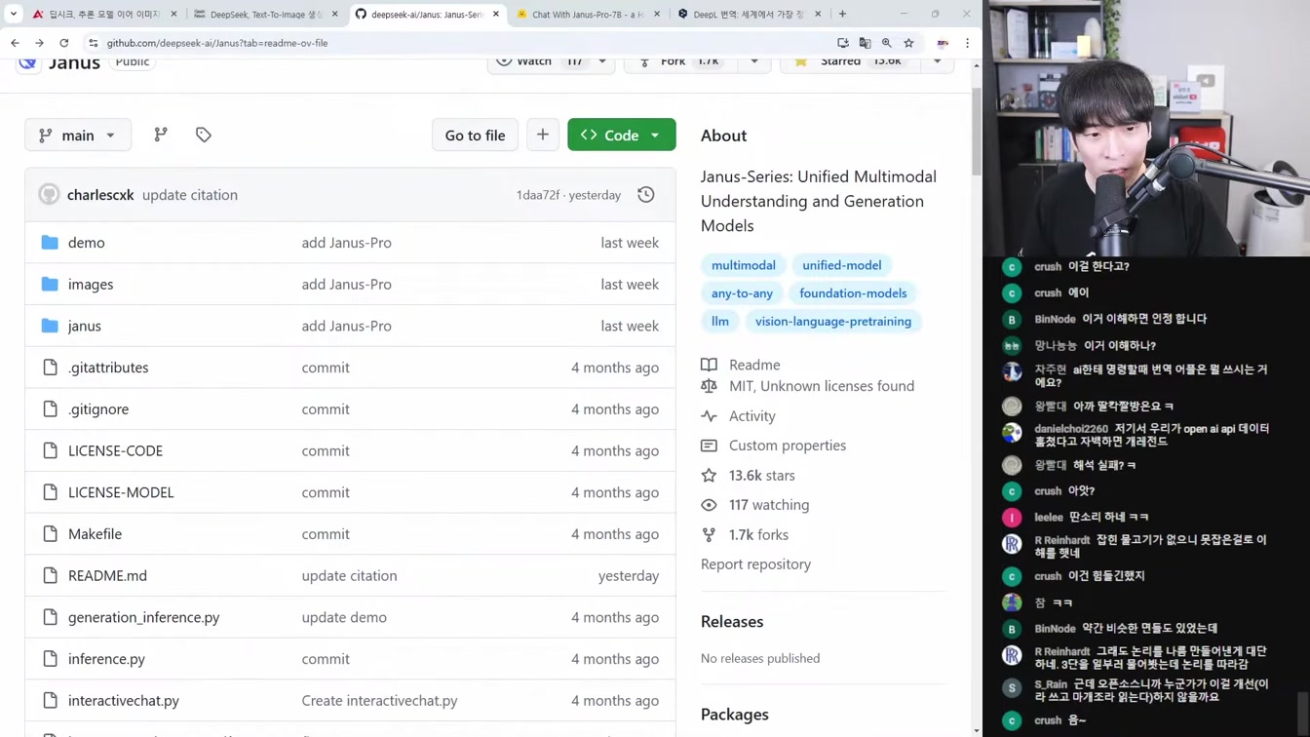Click Report repository link
This screenshot has width=1310, height=737.
coord(755,564)
